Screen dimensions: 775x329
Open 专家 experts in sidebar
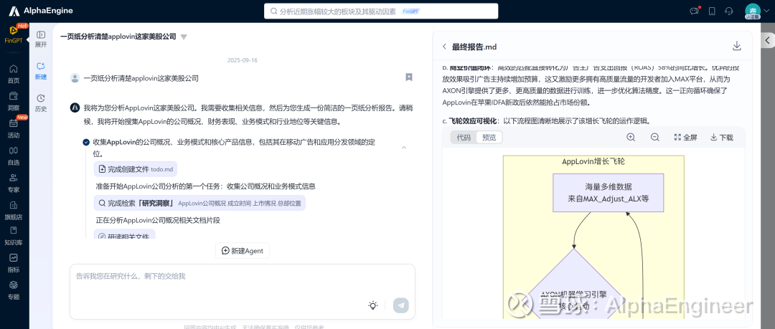[x=14, y=183]
